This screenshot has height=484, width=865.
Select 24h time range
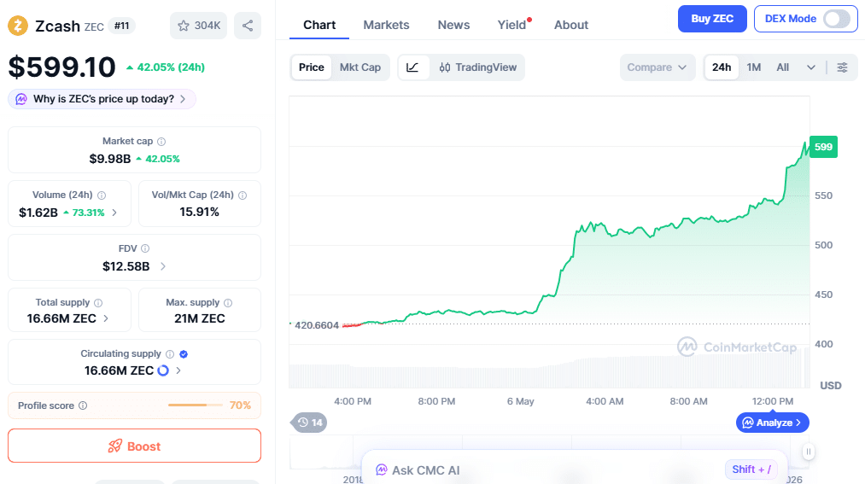722,67
